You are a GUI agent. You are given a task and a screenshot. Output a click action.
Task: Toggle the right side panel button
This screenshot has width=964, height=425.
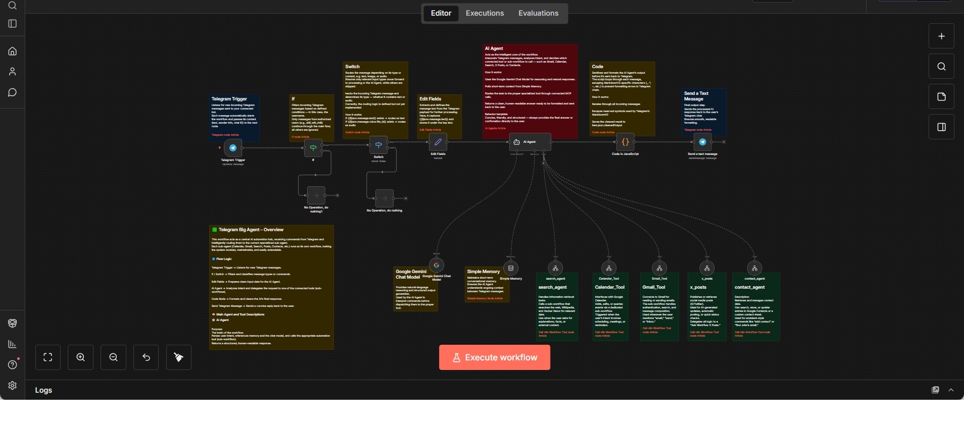(941, 127)
